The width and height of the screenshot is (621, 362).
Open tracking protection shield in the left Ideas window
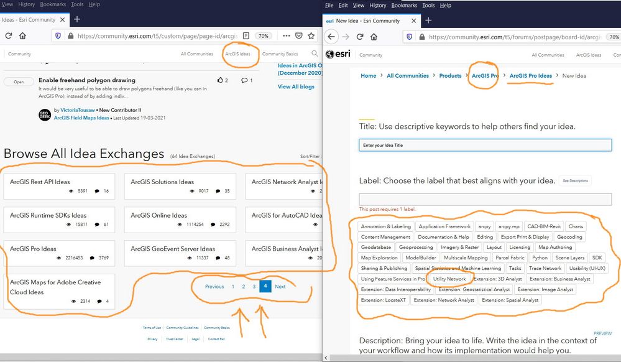click(58, 35)
